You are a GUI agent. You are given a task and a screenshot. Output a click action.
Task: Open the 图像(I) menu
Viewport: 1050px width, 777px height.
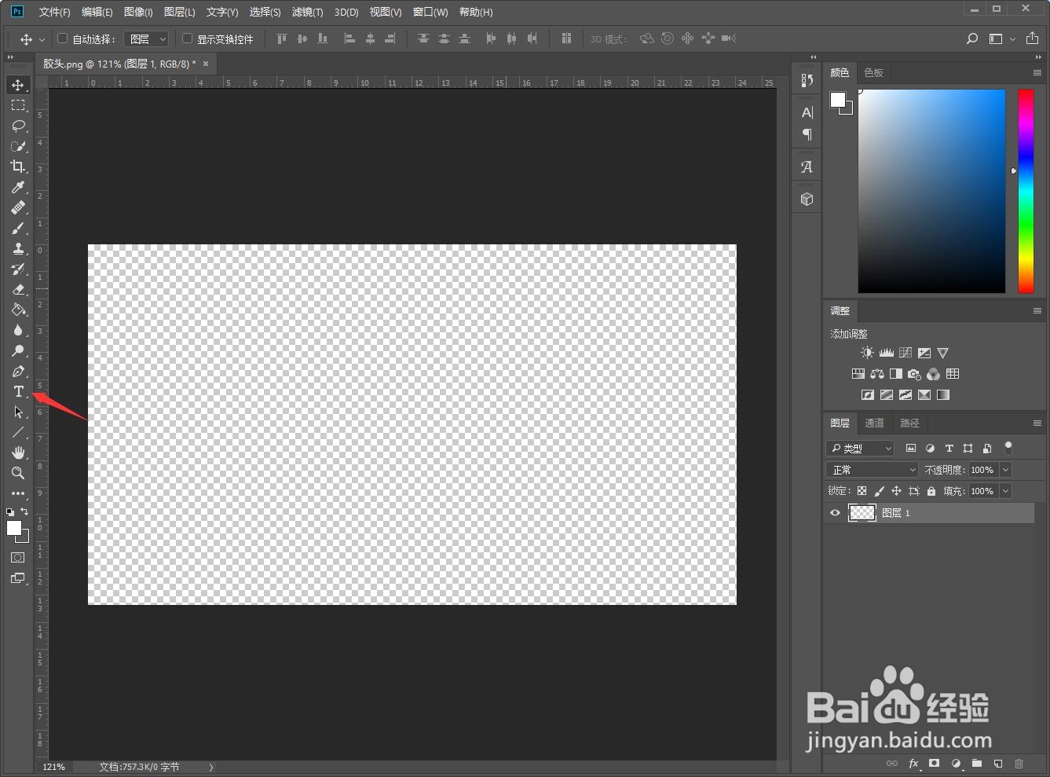[138, 12]
